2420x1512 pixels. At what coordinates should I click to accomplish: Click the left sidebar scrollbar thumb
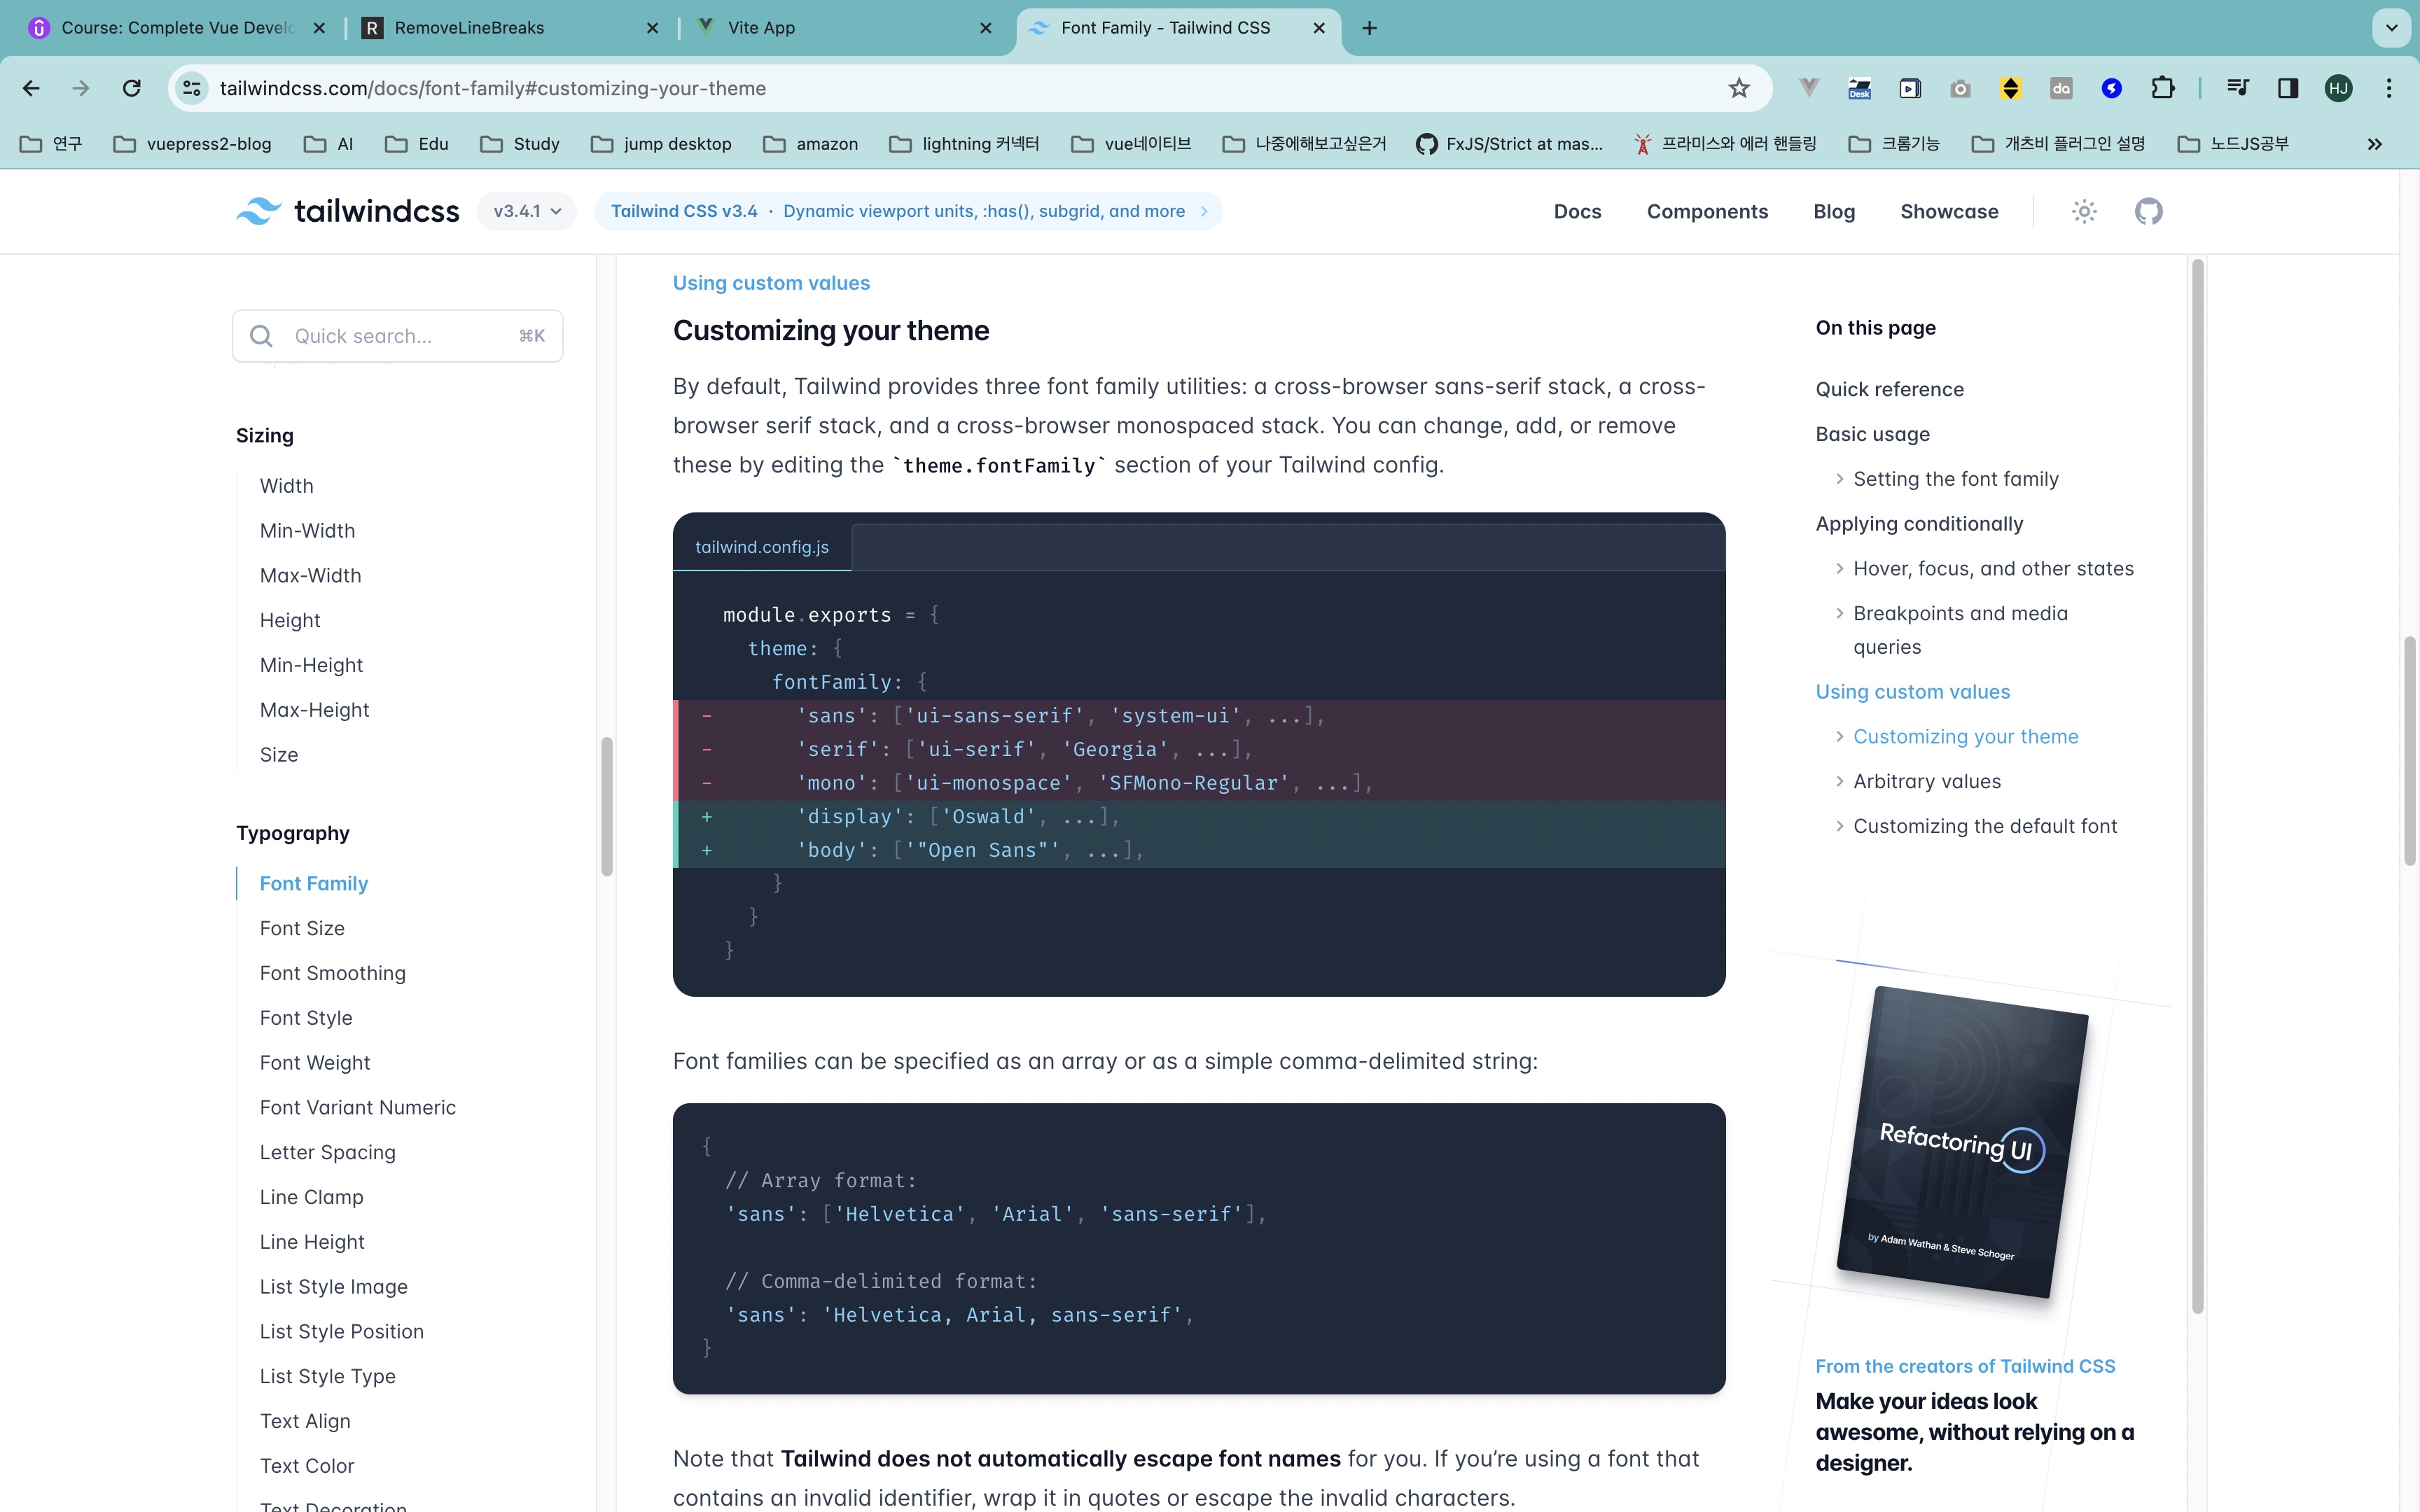(607, 807)
